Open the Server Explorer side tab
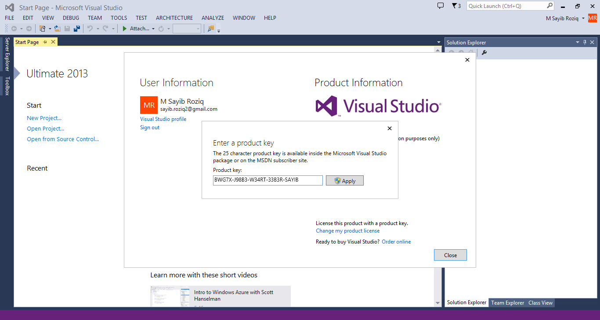Viewport: 600px width, 320px height. pos(7,54)
